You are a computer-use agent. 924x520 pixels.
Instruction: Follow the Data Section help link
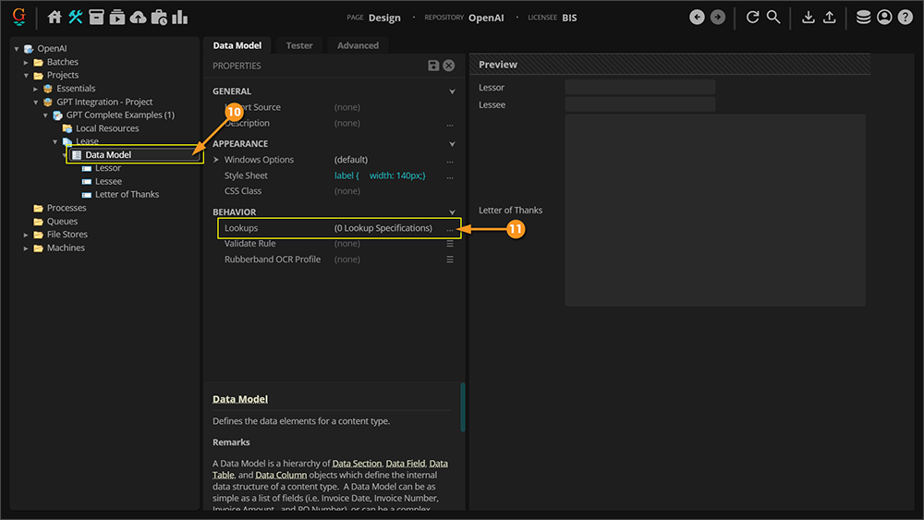click(356, 463)
